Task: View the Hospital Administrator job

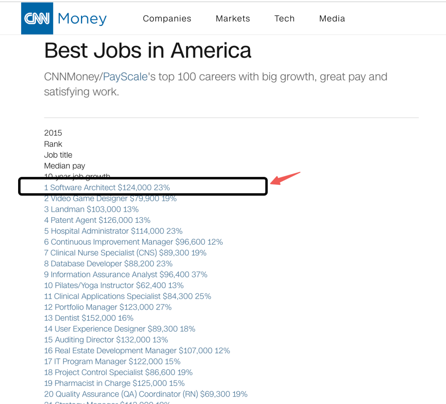Action: pos(113,231)
